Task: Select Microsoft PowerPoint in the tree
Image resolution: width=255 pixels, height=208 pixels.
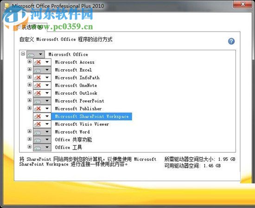Action: pos(80,101)
